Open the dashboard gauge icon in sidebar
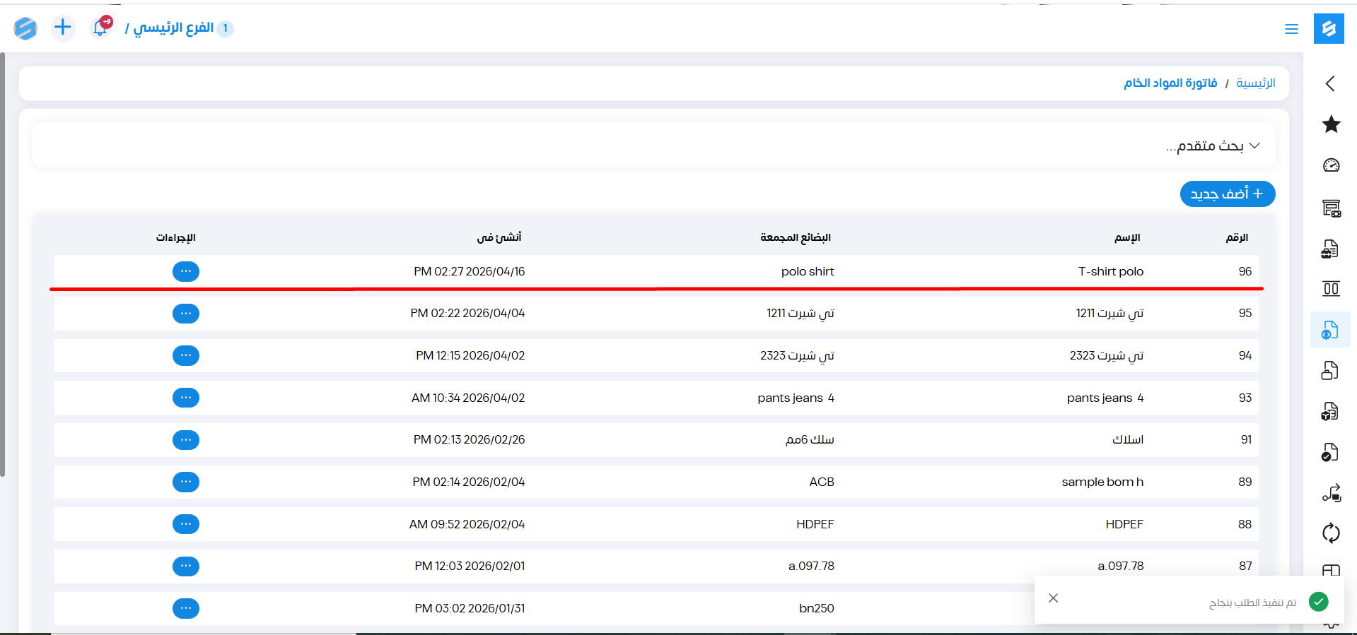Image resolution: width=1357 pixels, height=635 pixels. pos(1331,165)
